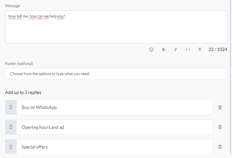
Task: Grab drag handle of 'Buy on WhatsApp'
Action: pos(11,107)
